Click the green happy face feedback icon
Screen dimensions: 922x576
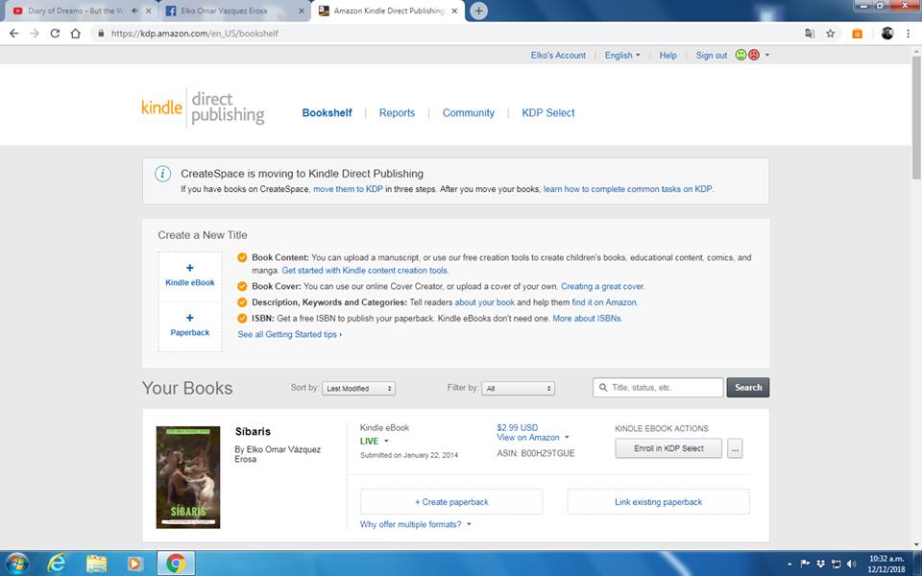[741, 55]
